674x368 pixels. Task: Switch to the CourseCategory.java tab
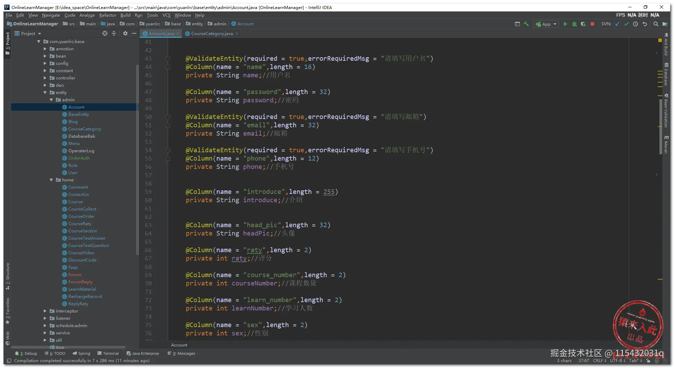click(212, 34)
